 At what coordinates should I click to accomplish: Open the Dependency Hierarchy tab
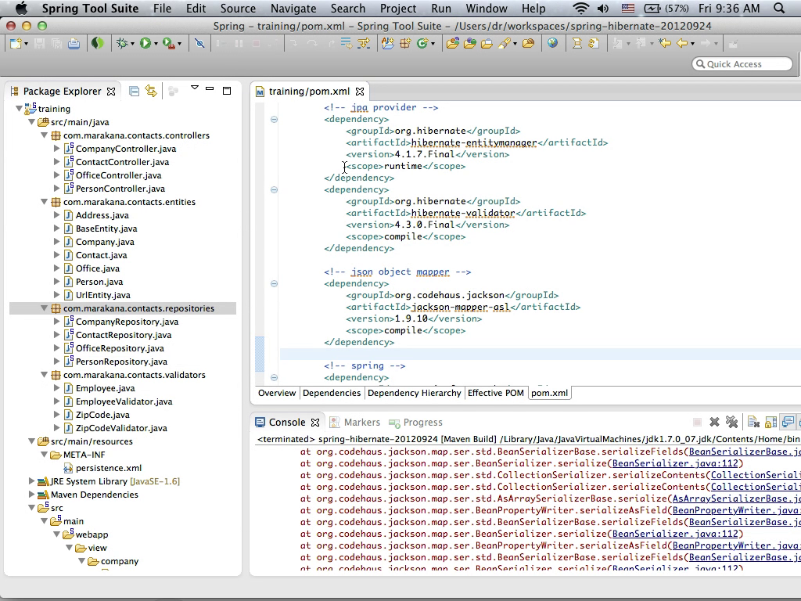415,393
